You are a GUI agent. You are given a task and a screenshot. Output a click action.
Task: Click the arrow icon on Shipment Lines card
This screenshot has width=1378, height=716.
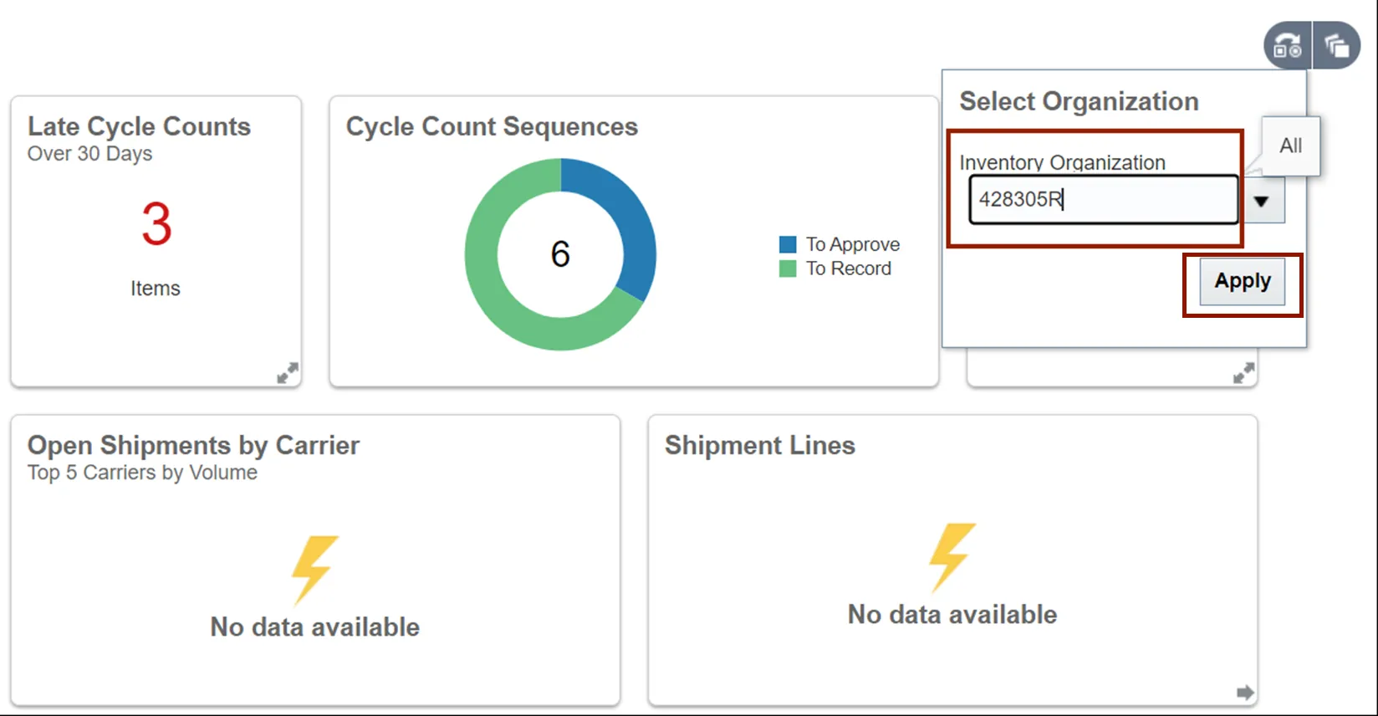(x=1244, y=692)
